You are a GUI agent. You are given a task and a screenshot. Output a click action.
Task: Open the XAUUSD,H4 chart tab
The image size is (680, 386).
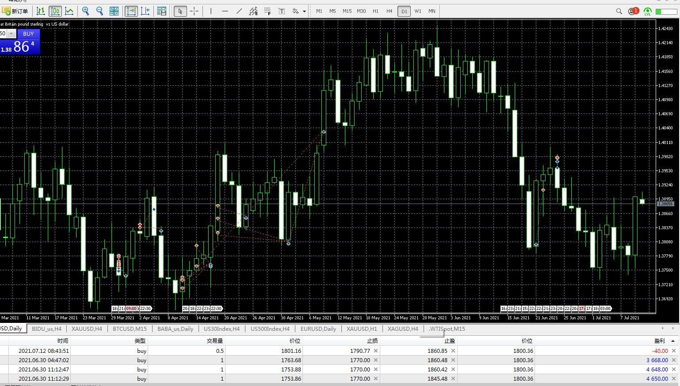87,329
